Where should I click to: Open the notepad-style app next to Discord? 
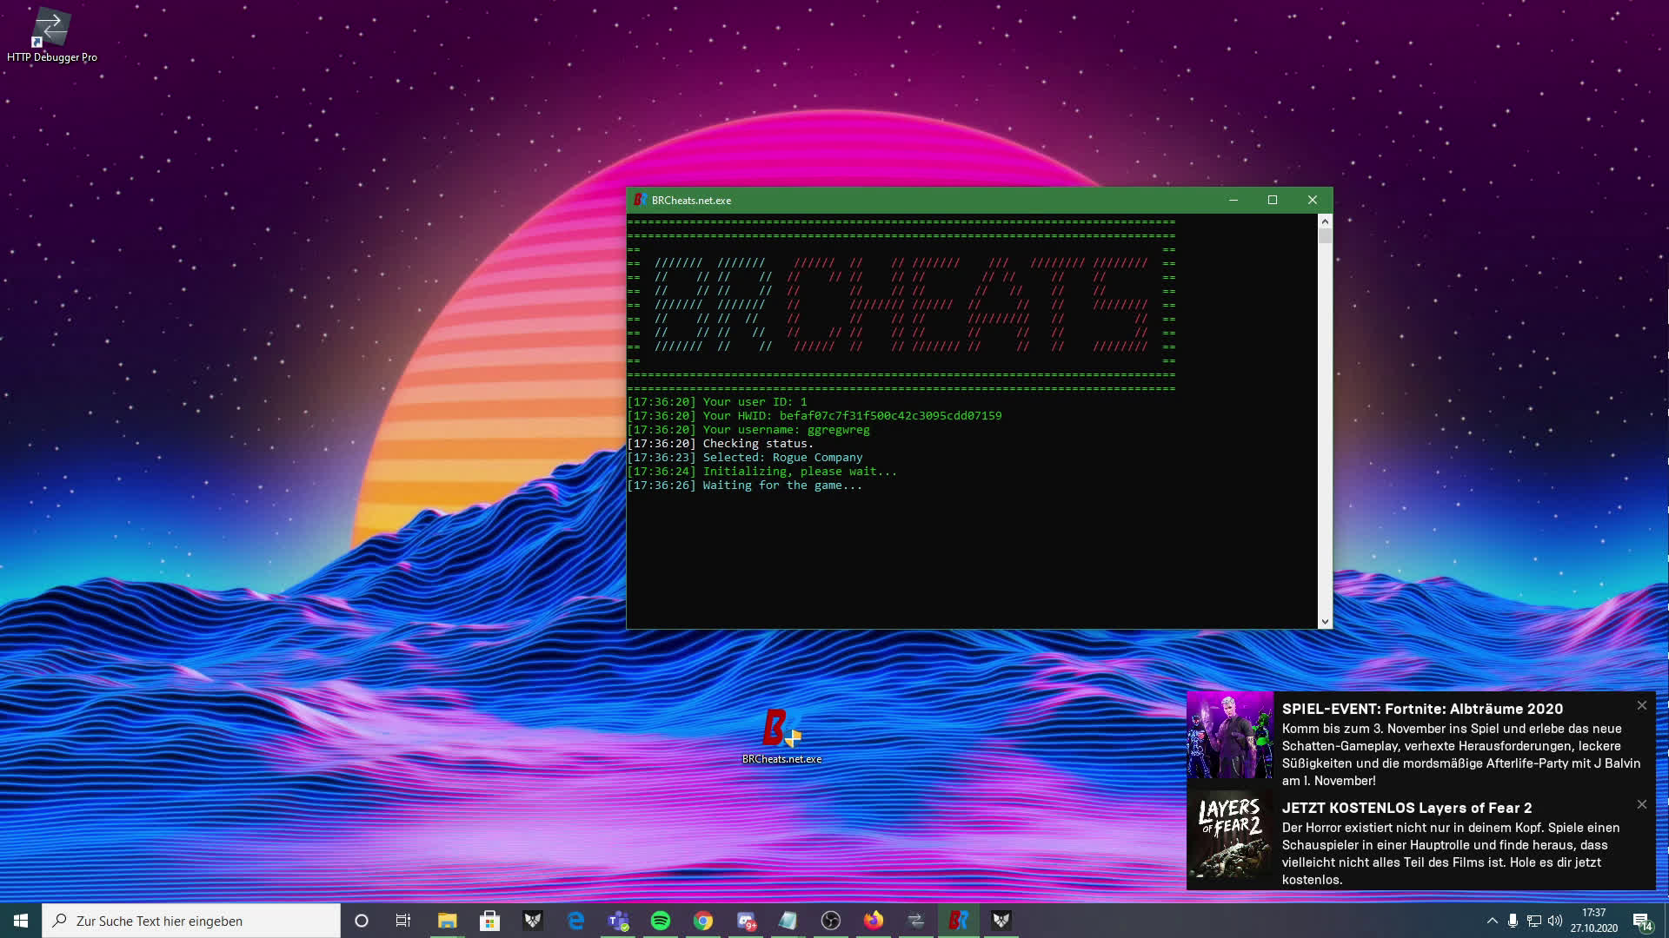788,921
